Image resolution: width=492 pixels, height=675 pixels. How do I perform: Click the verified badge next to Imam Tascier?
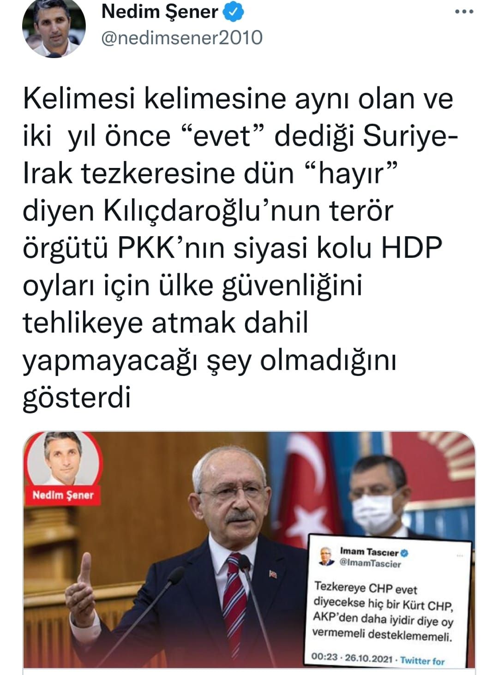[x=405, y=552]
